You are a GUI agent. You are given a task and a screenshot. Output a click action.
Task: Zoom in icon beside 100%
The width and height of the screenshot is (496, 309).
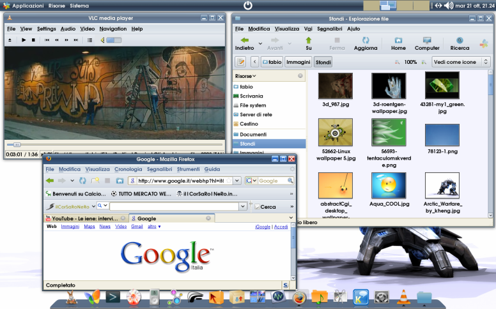424,62
